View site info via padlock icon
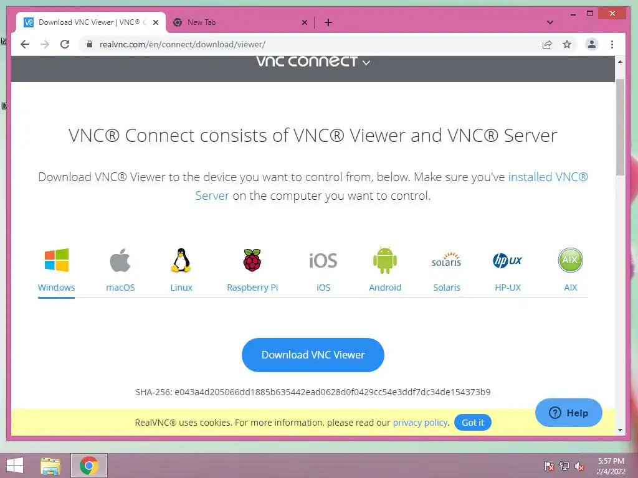Screen dimensions: 638x478 pos(90,44)
